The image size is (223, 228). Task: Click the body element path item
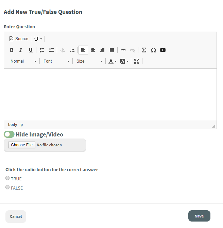point(13,125)
